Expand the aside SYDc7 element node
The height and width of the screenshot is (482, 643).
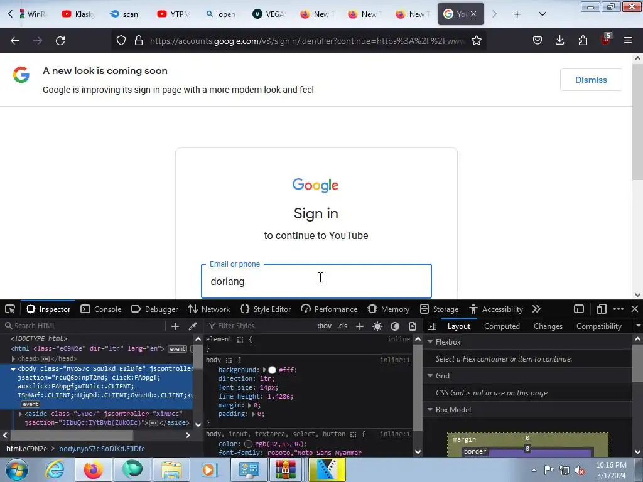(20, 414)
